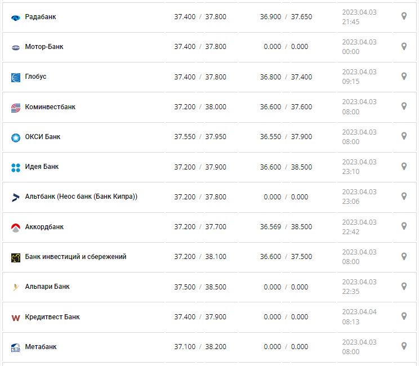Open the location pin in the Мотор-Банк row
This screenshot has width=419, height=366.
[404, 46]
